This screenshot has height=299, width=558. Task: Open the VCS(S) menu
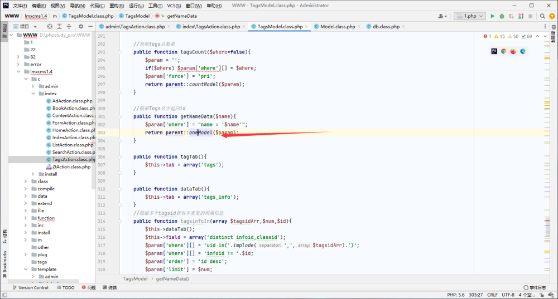pos(174,6)
